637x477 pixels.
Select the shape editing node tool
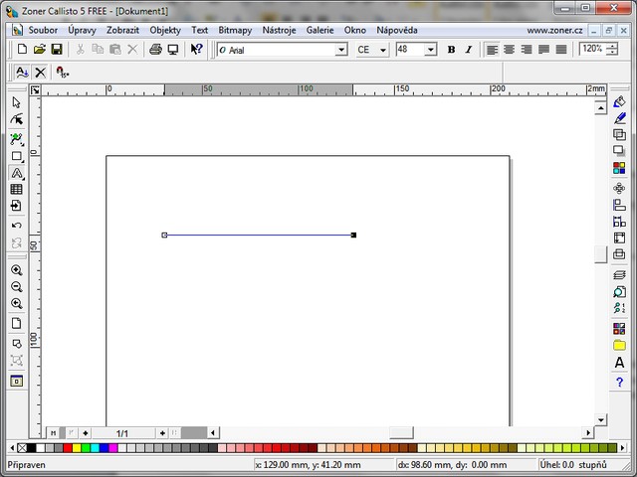pyautogui.click(x=17, y=119)
